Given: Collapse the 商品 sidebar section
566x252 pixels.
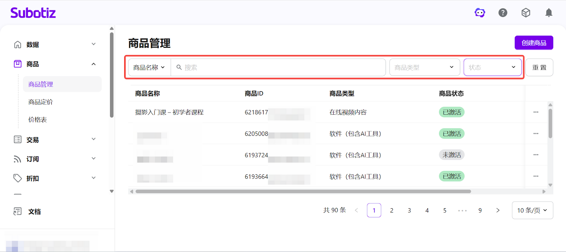Looking at the screenshot, I should click(93, 64).
